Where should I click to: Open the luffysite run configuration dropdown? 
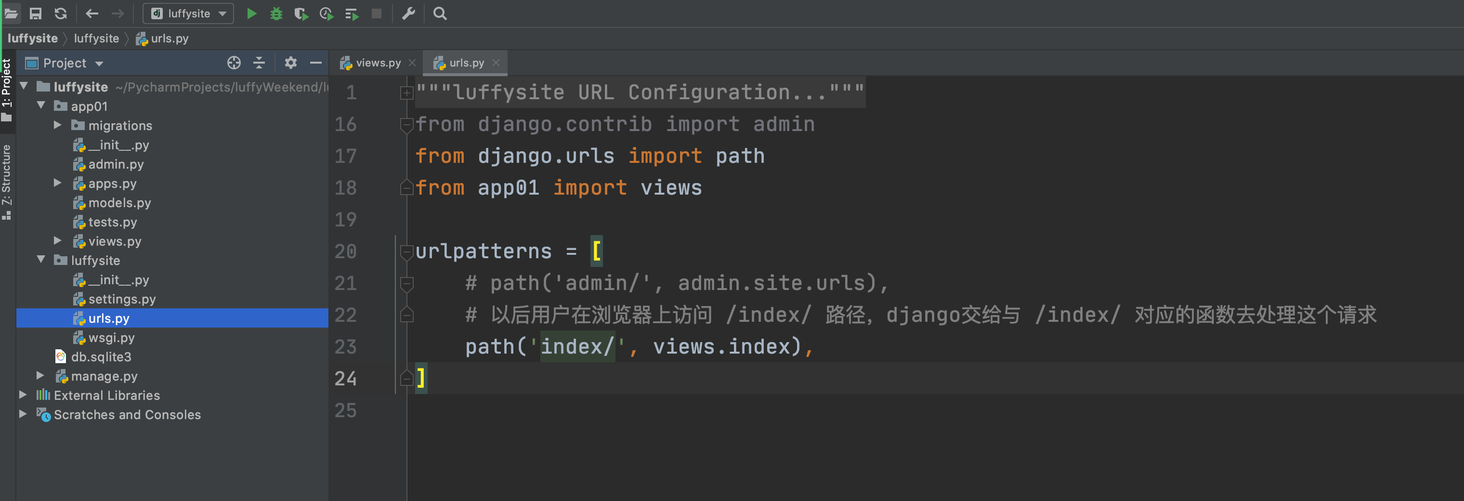click(x=188, y=13)
